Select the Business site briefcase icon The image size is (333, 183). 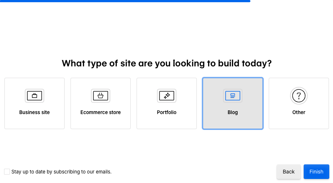click(35, 96)
